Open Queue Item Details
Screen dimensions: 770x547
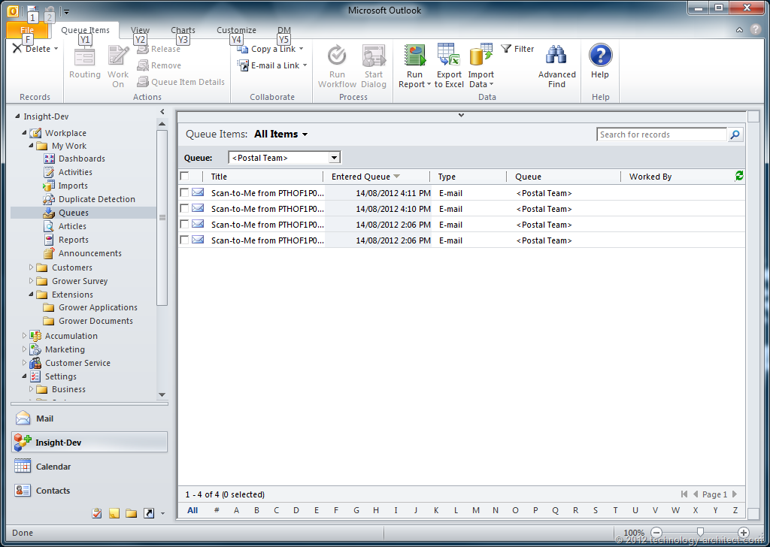click(180, 82)
